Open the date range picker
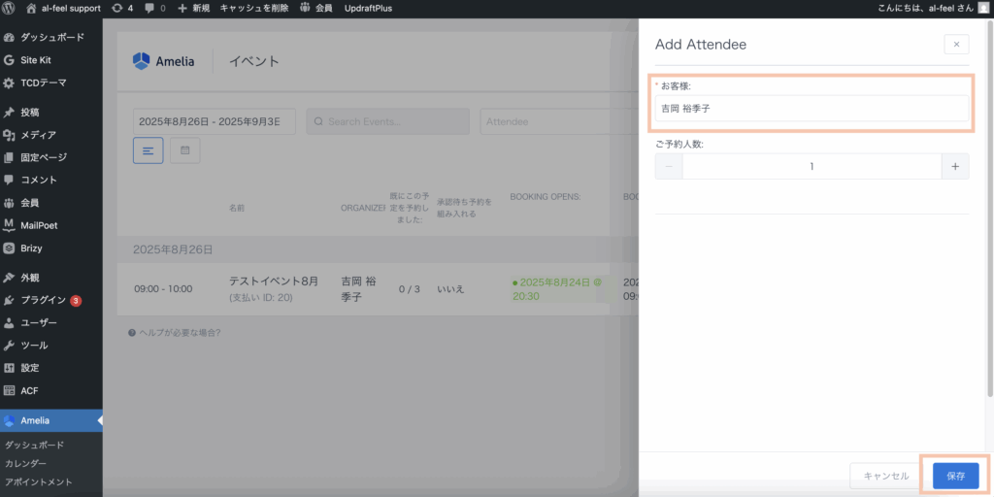 tap(213, 121)
